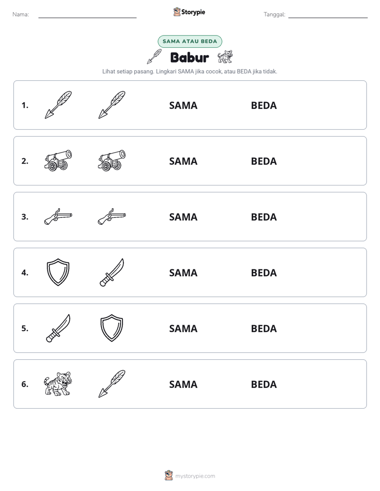Image resolution: width=380 pixels, height=491 pixels.
Task: Select BEDA for row 5
Action: pyautogui.click(x=263, y=328)
